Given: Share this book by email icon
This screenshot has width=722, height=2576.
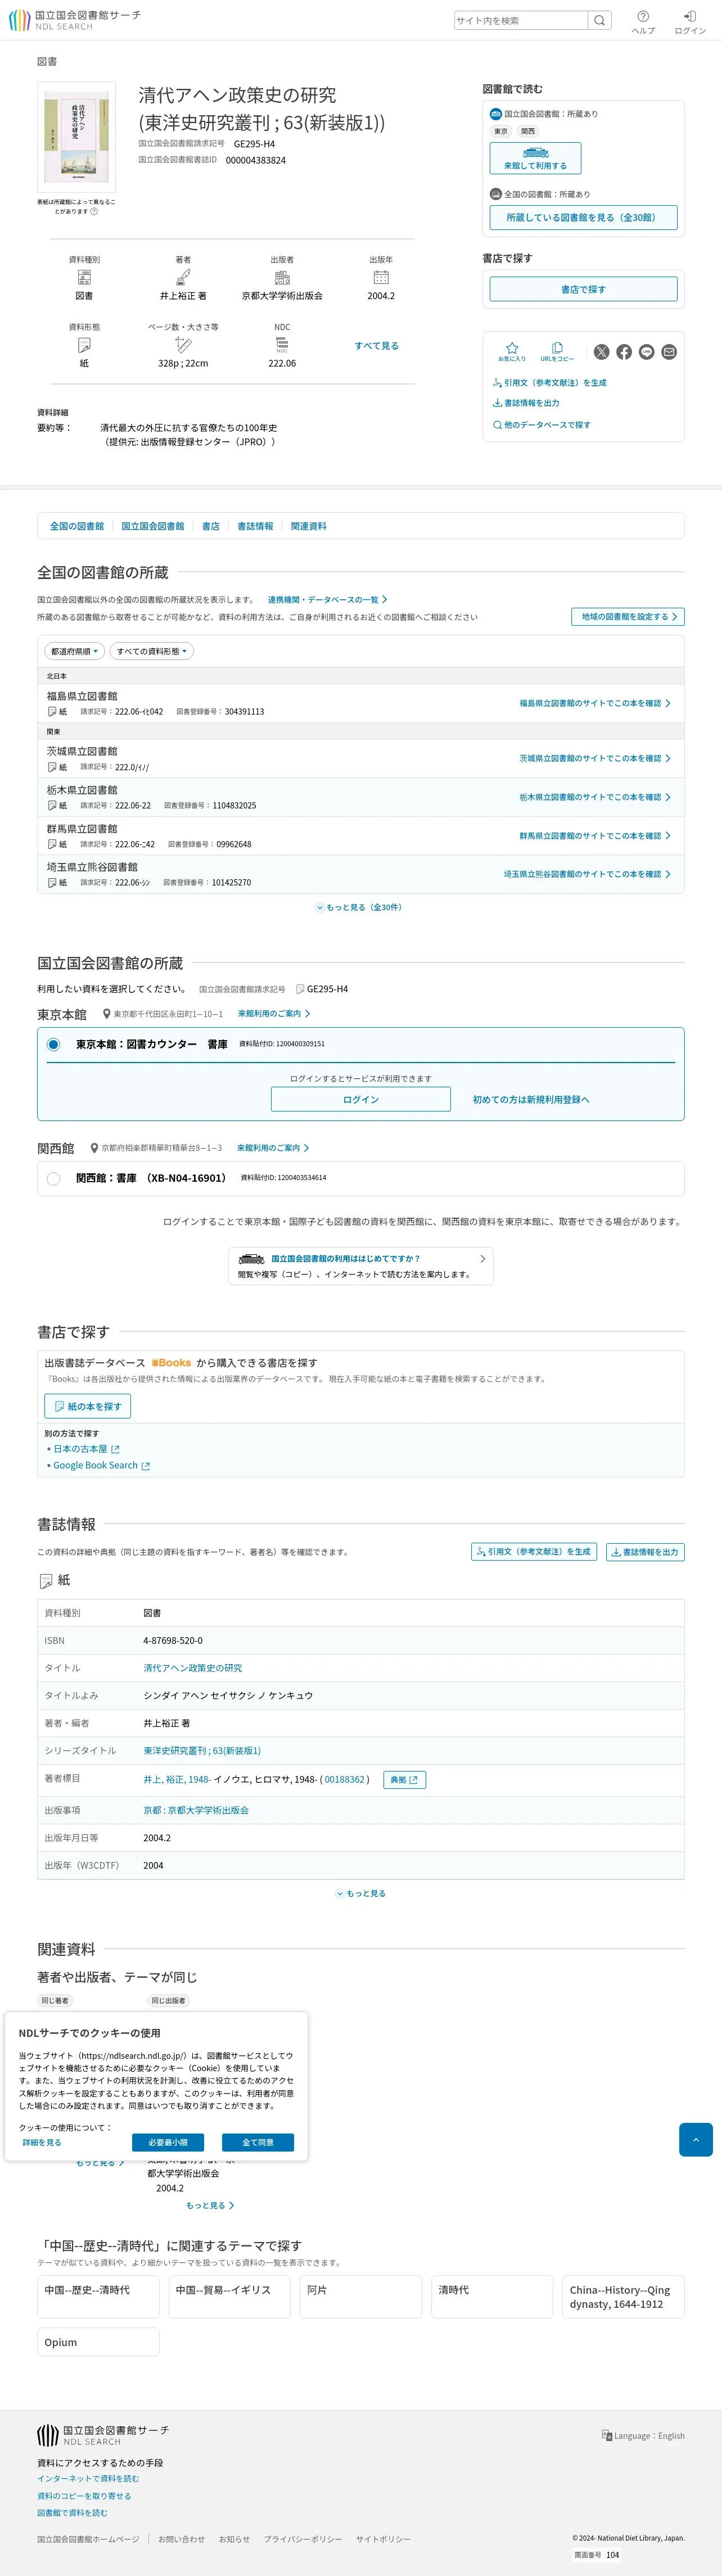Looking at the screenshot, I should (x=669, y=352).
